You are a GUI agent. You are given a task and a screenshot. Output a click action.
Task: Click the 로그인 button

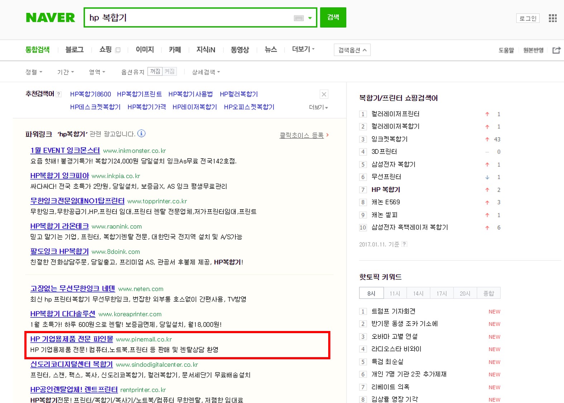click(528, 18)
